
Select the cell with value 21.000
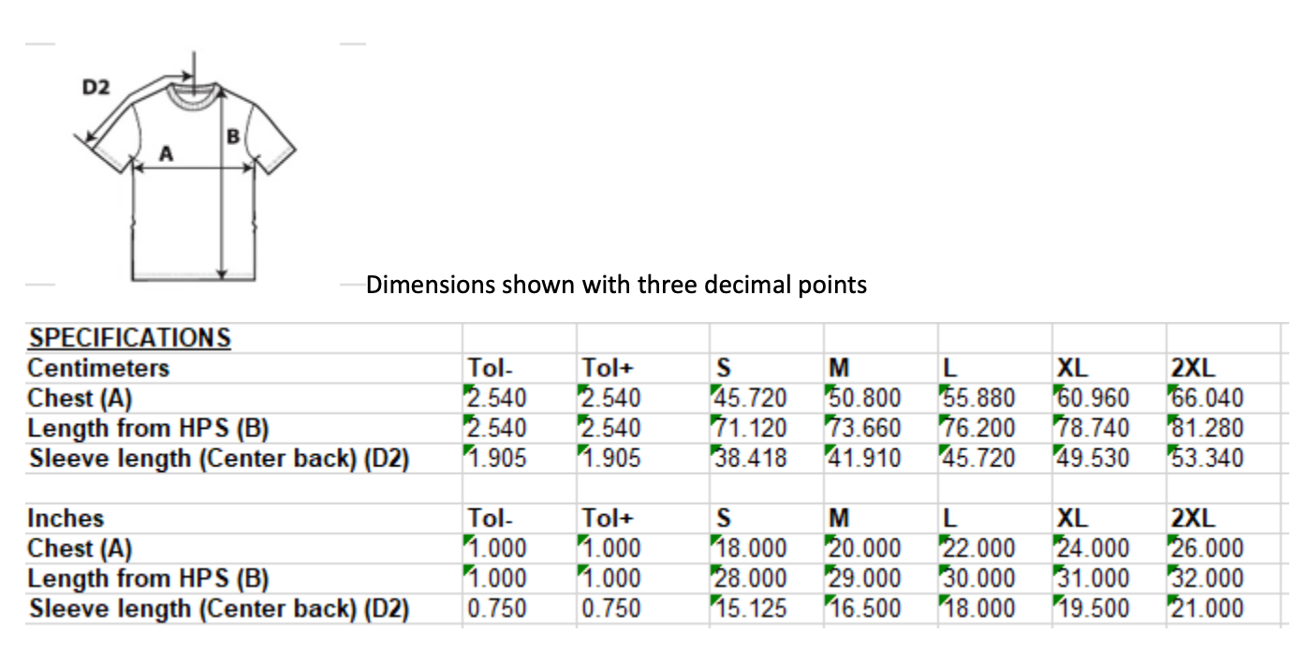point(1208,609)
